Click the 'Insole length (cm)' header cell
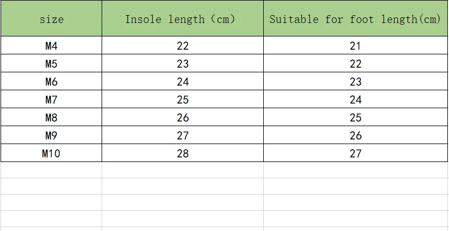Screen dimensions: 449x231 (182, 19)
